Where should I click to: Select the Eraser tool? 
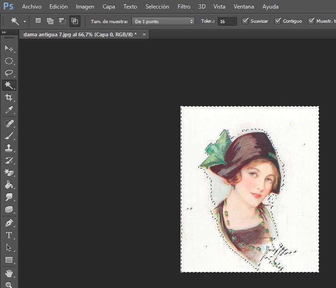(x=9, y=173)
